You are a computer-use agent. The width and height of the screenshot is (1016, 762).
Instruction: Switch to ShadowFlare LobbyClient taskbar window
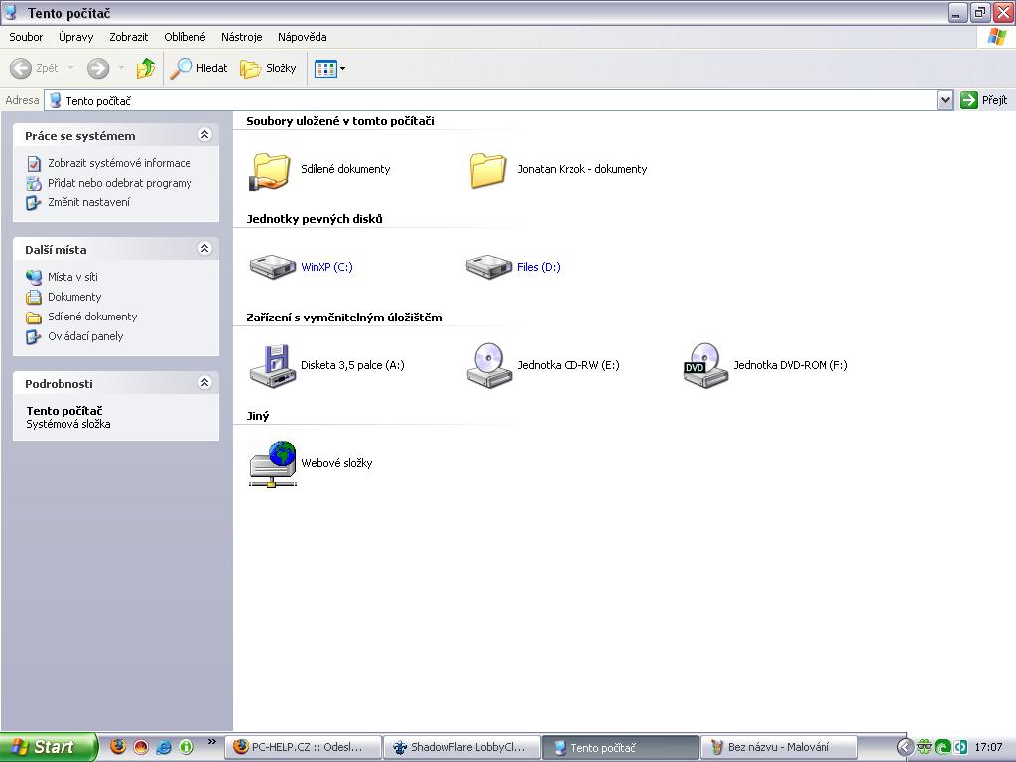(x=461, y=748)
